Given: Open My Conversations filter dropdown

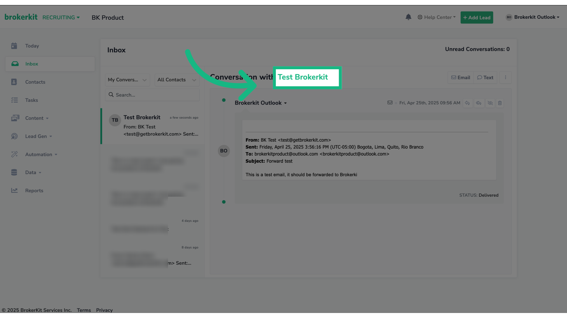Looking at the screenshot, I should [x=127, y=80].
